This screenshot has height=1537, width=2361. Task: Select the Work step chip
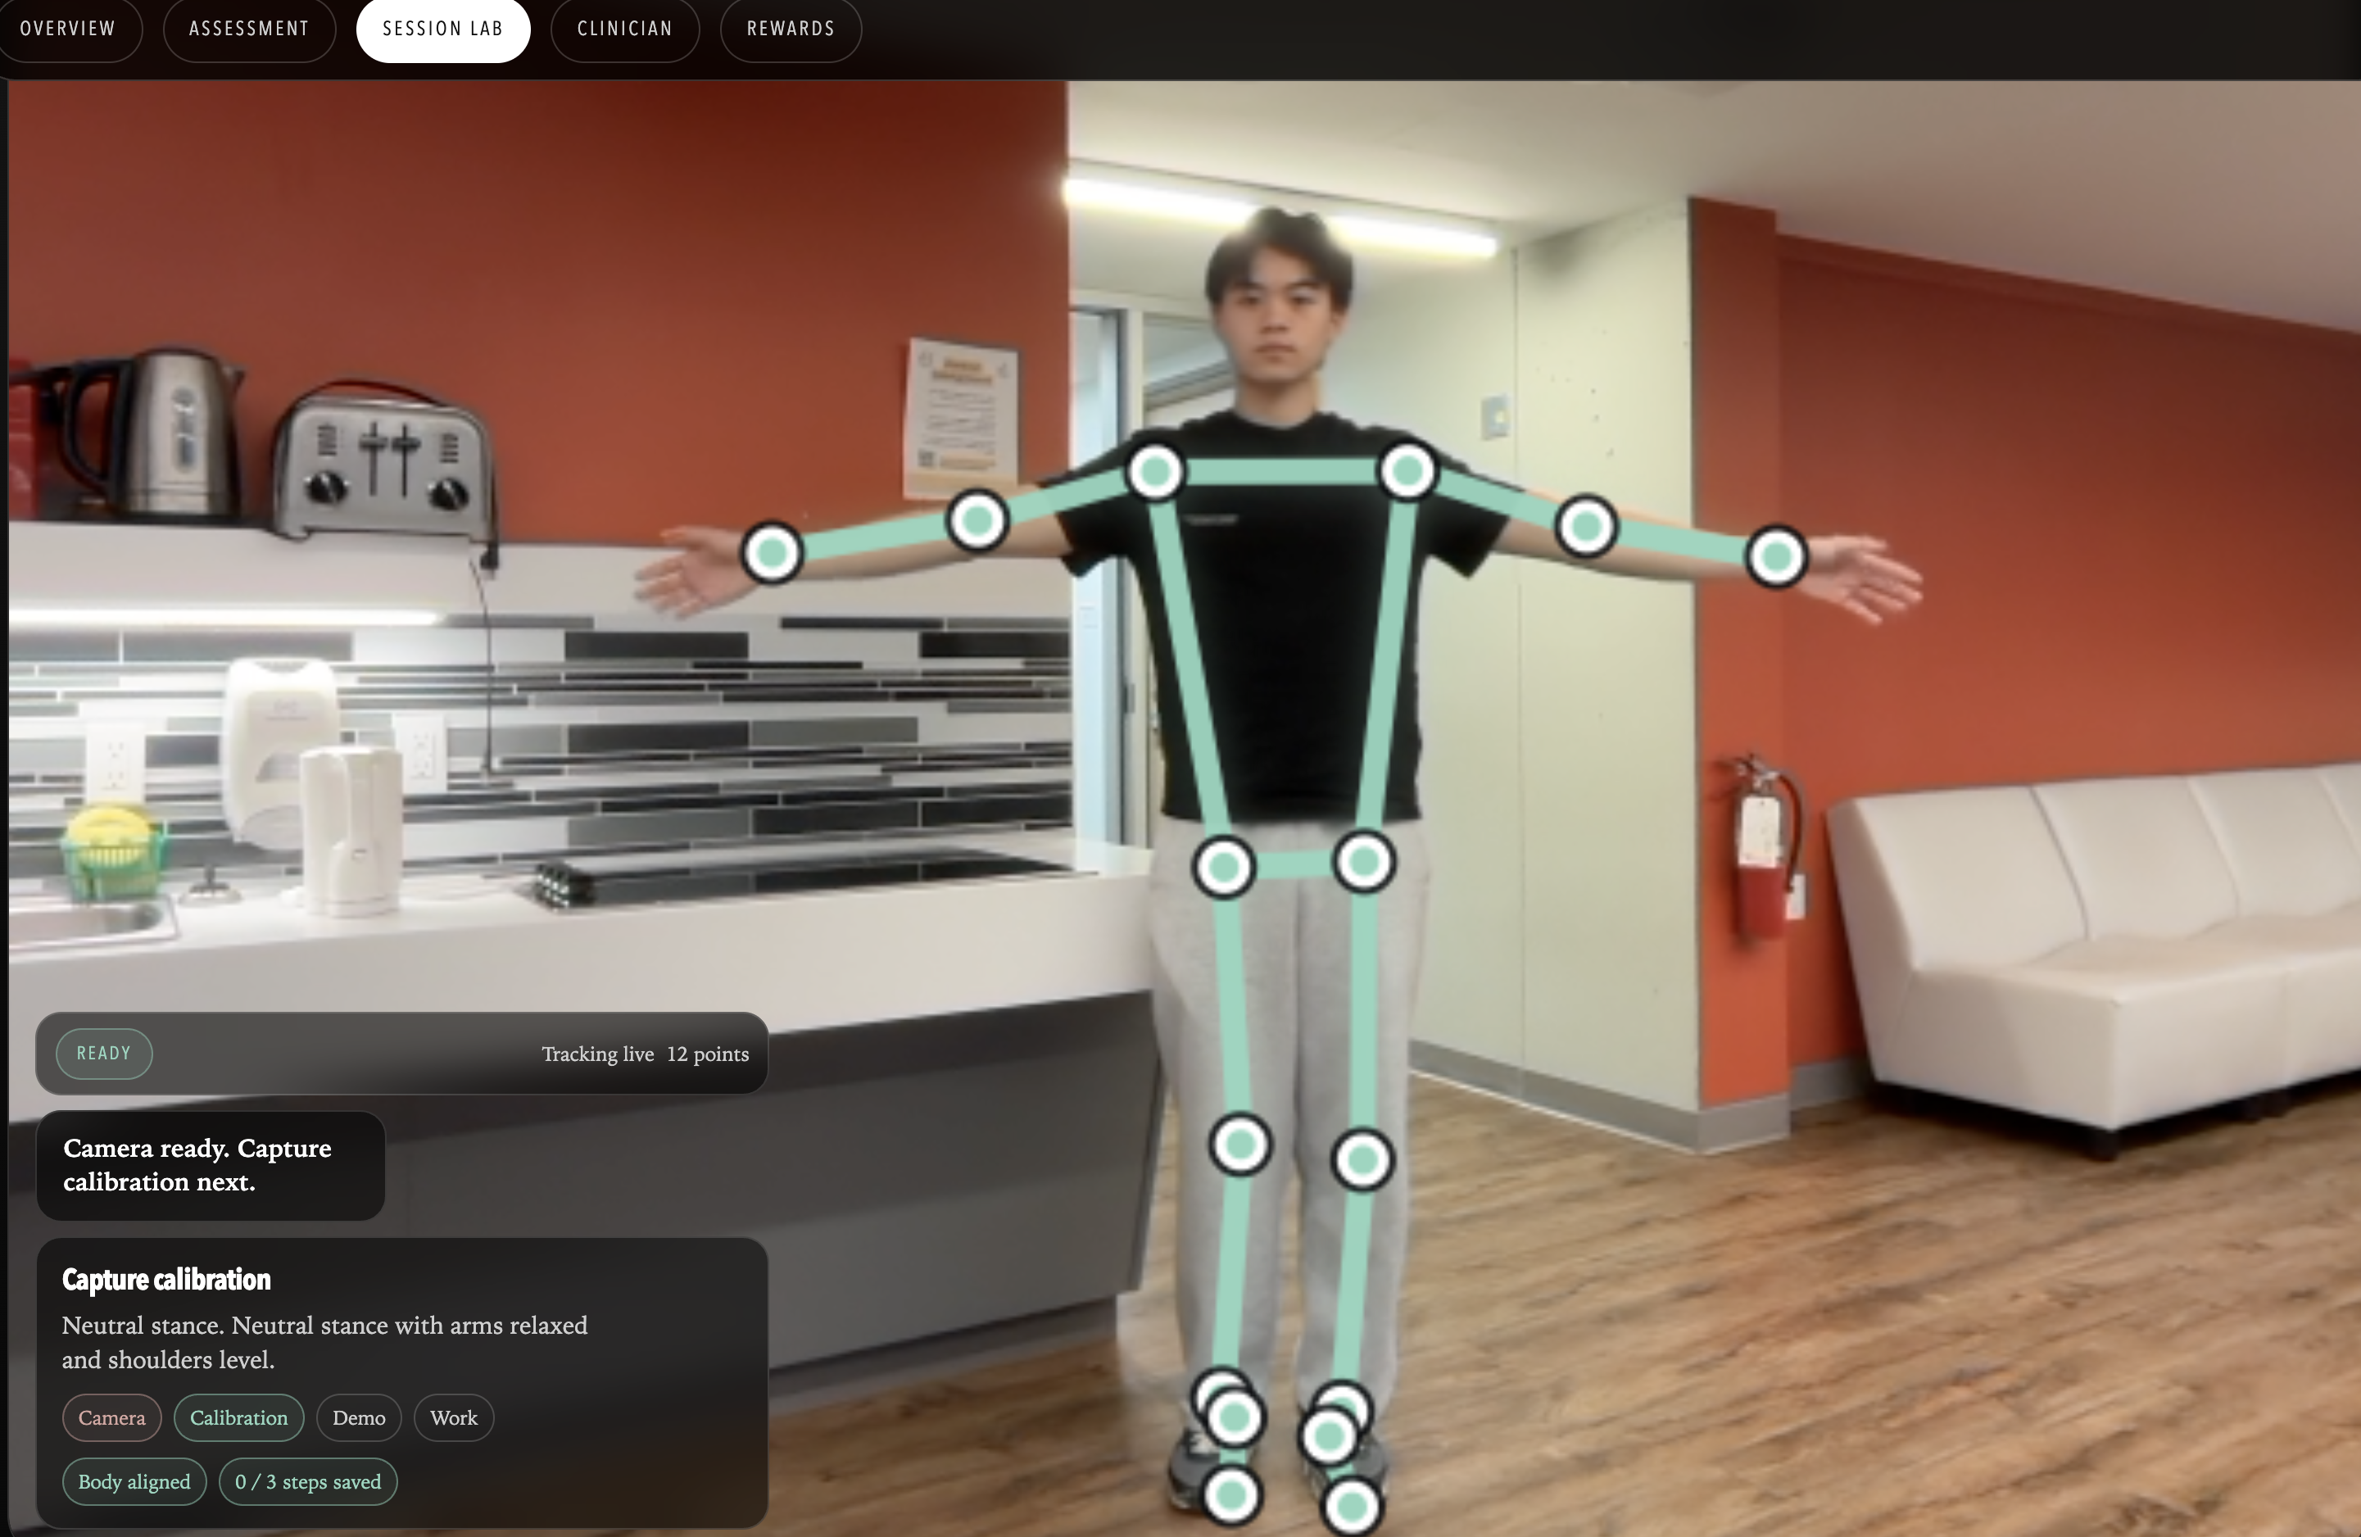coord(455,1417)
